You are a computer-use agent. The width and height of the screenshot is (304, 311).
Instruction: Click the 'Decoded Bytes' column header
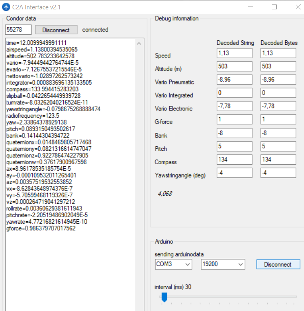coord(279,43)
